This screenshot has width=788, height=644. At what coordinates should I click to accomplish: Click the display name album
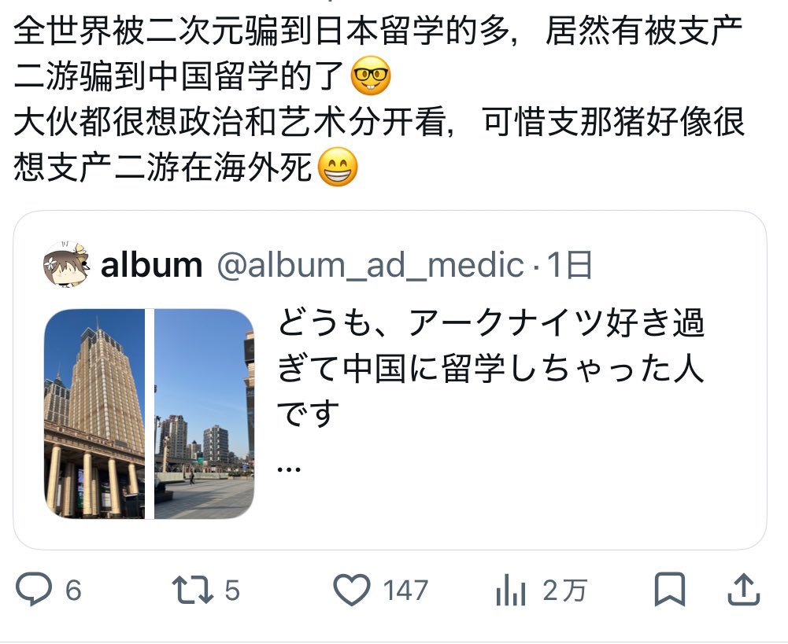[x=151, y=265]
